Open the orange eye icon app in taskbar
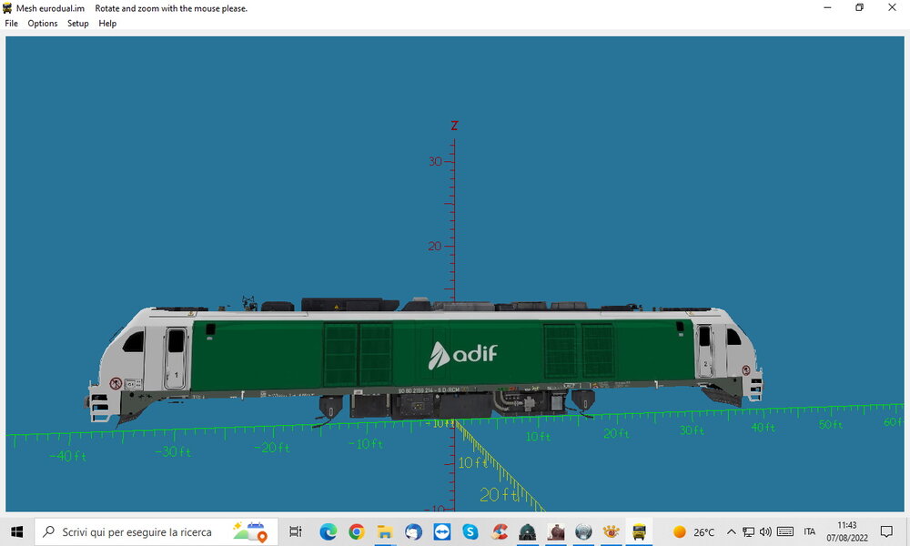The height and width of the screenshot is (546, 910). (x=612, y=531)
